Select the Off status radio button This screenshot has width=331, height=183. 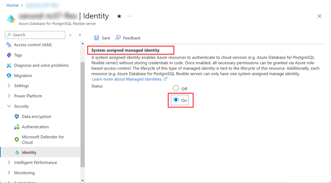[176, 88]
